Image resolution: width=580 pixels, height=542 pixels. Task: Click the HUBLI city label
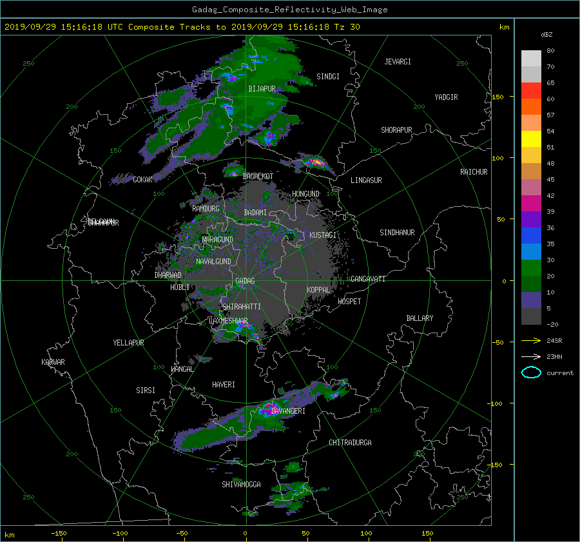pyautogui.click(x=180, y=287)
